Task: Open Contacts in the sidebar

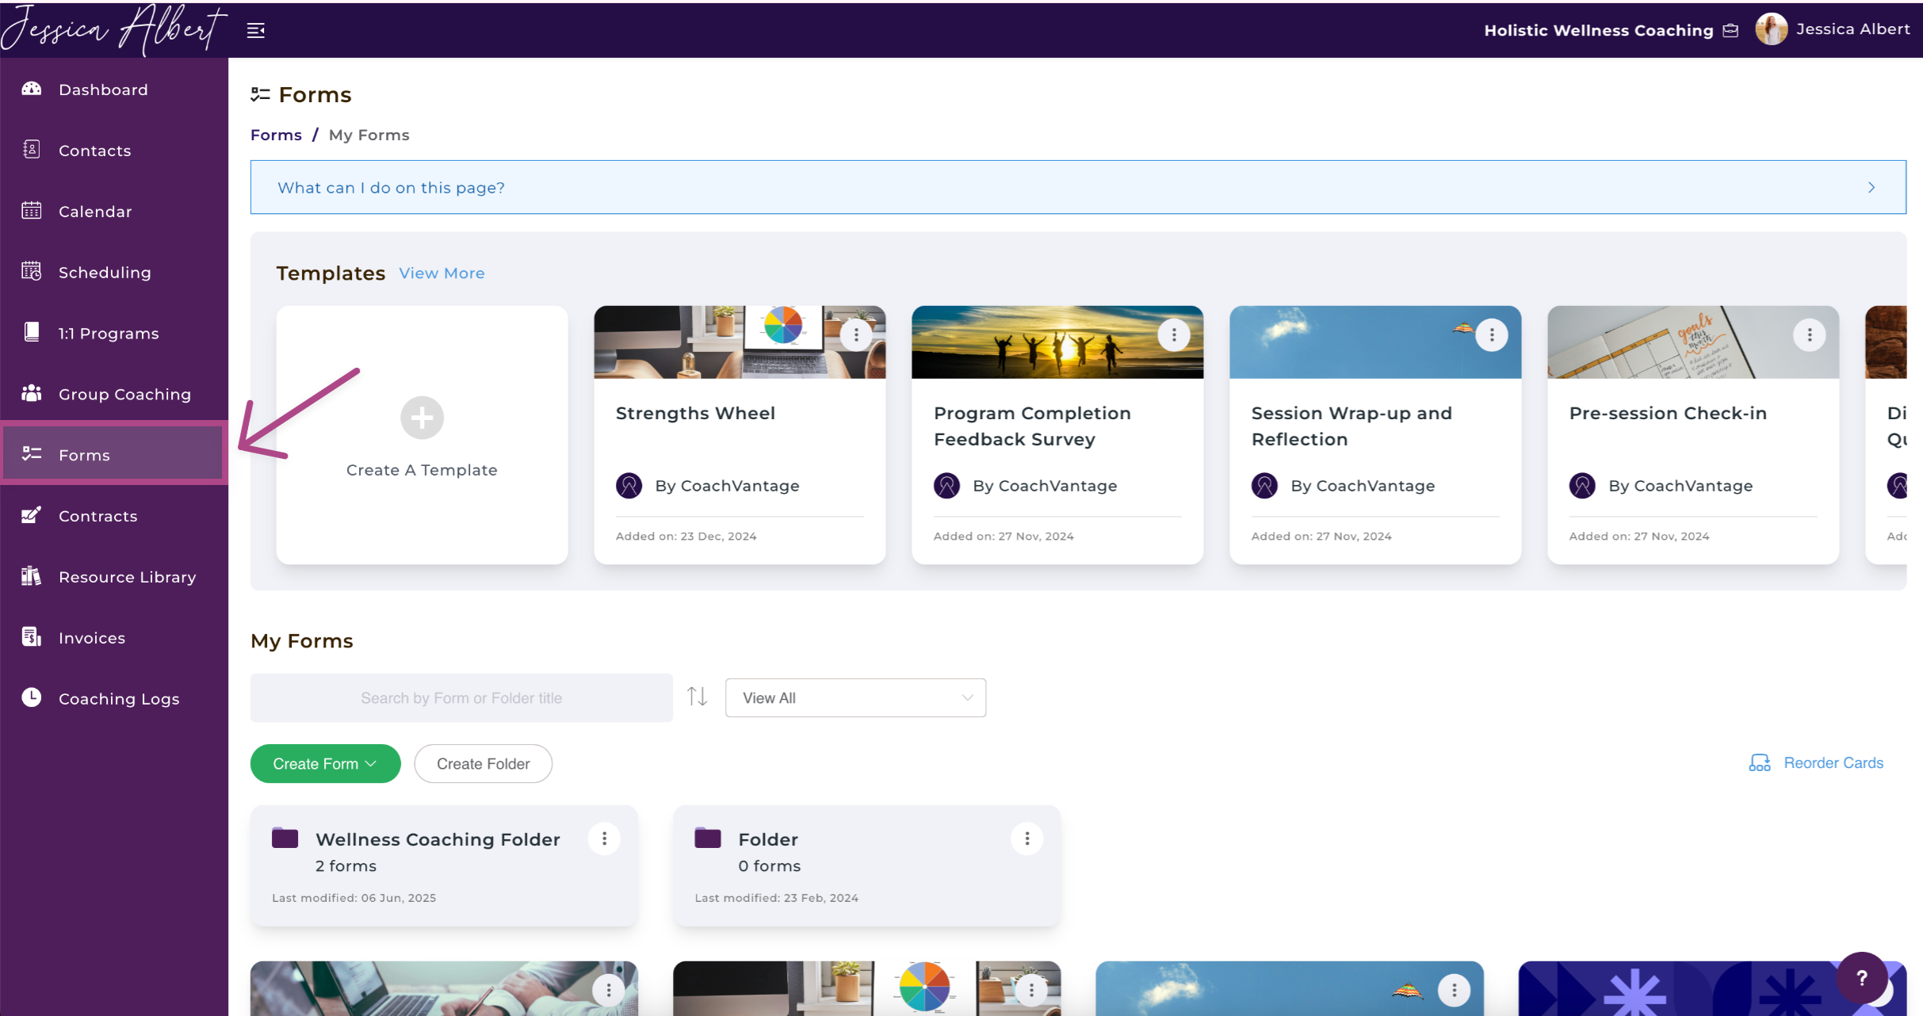Action: [x=114, y=151]
